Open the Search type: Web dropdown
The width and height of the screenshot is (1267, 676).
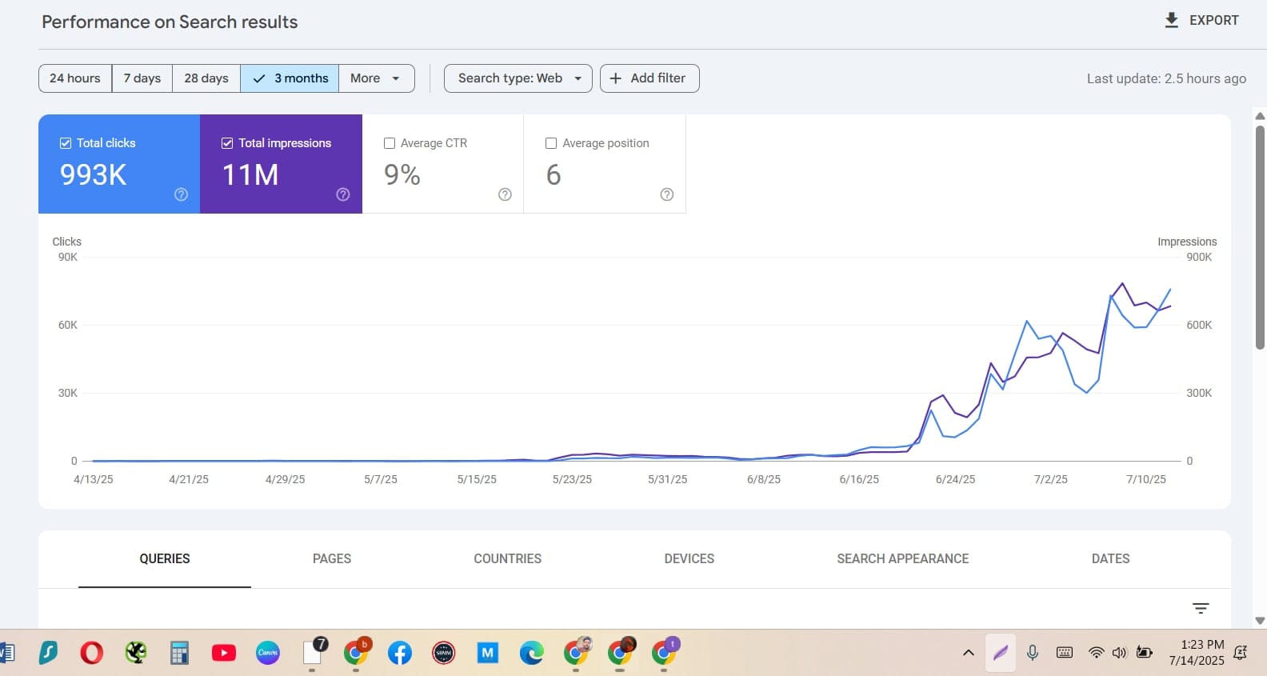click(518, 78)
